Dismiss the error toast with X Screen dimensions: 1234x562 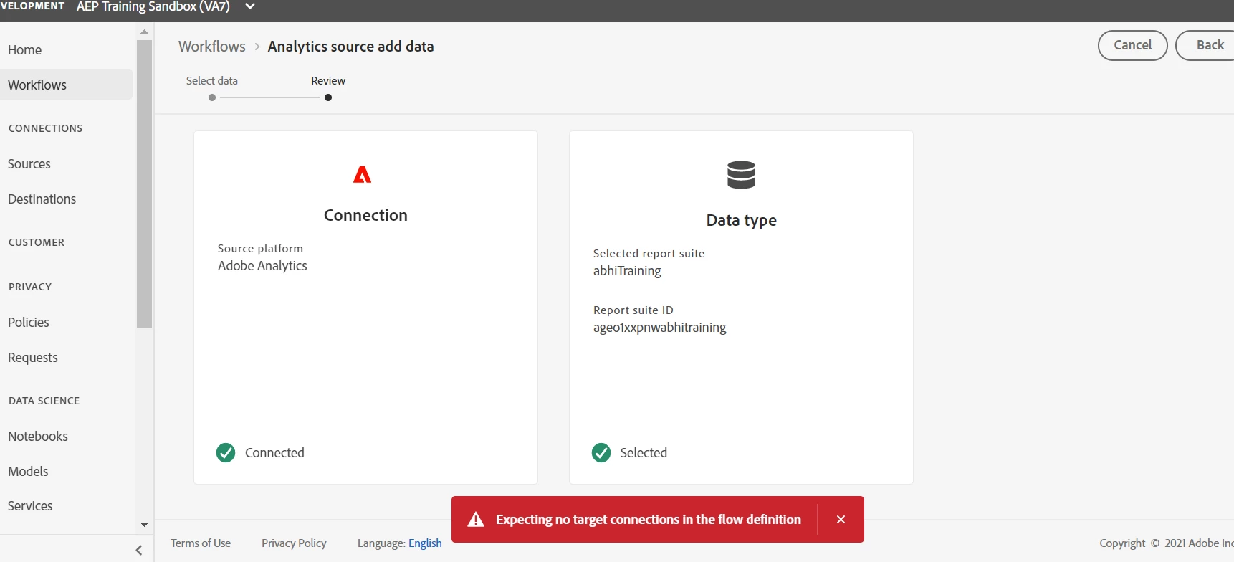841,520
